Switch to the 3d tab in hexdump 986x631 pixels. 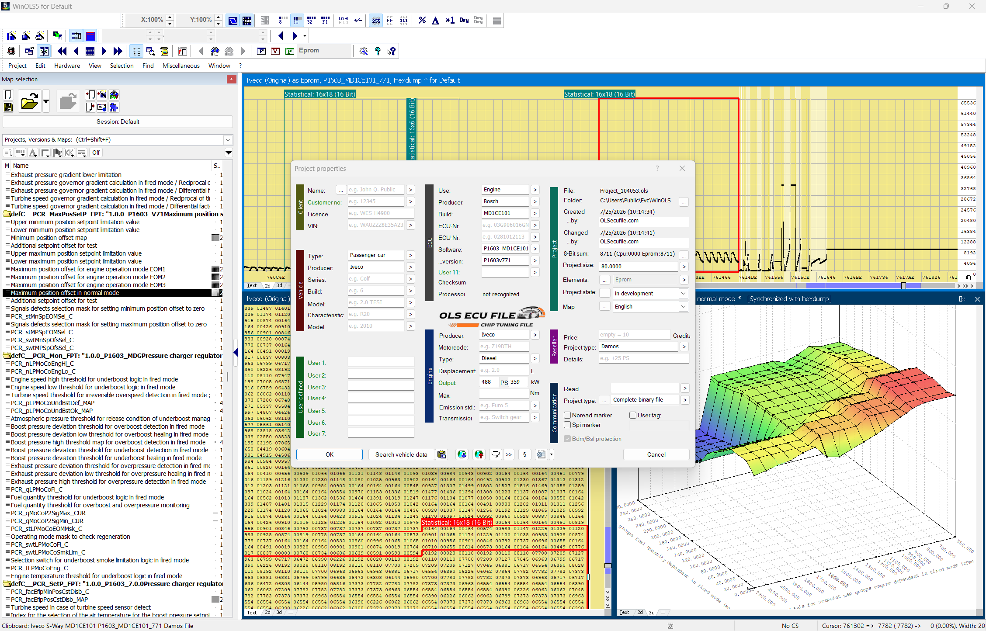click(279, 285)
